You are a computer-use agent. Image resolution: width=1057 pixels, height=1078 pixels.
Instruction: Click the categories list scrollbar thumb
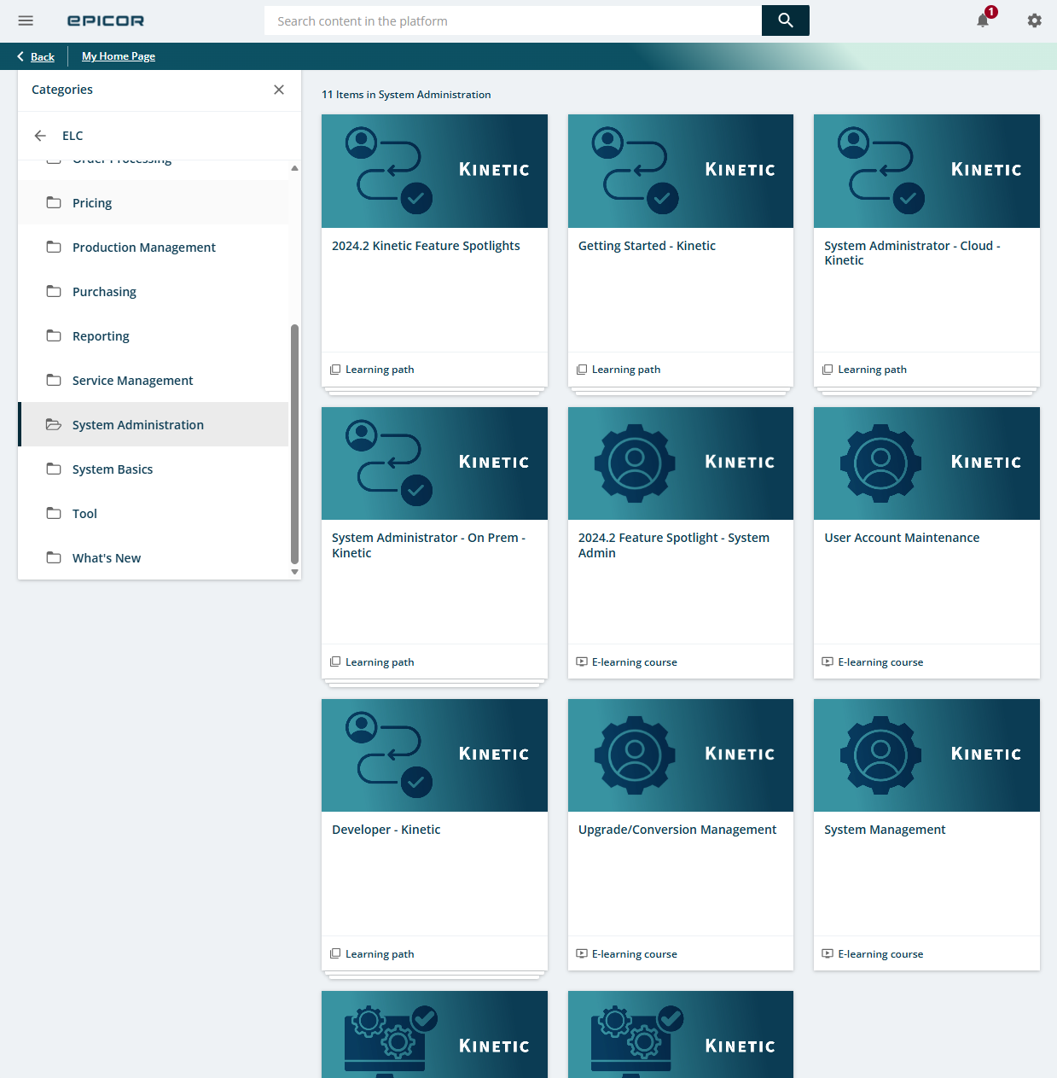[x=294, y=444]
